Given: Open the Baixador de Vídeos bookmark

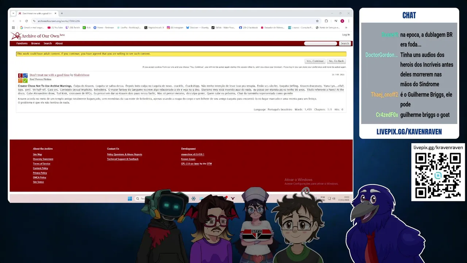Looking at the screenshot, I should tap(273, 27).
